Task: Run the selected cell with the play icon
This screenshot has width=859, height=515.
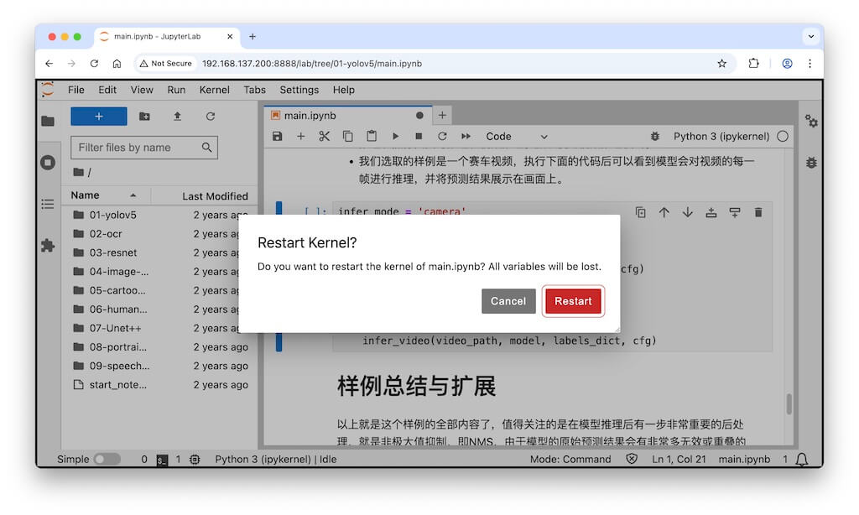Action: (x=395, y=136)
